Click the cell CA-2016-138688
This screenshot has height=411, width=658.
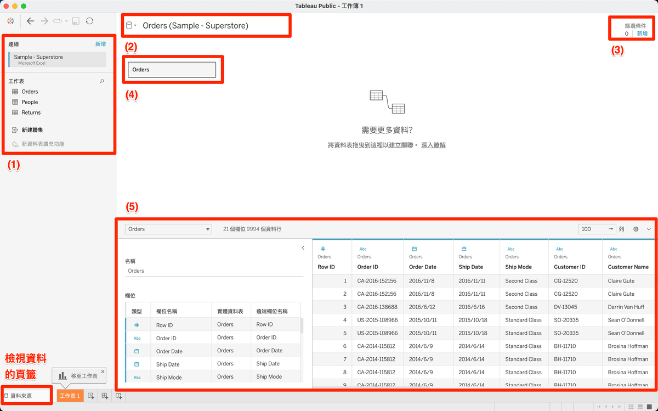point(377,307)
